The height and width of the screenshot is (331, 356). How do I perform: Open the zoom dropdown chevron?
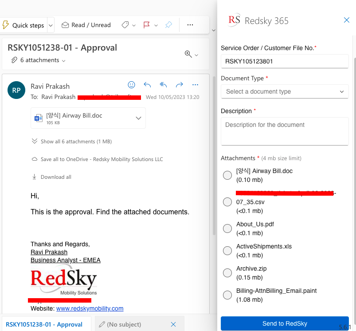tap(196, 55)
